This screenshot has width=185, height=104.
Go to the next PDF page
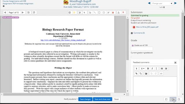coord(23,12)
